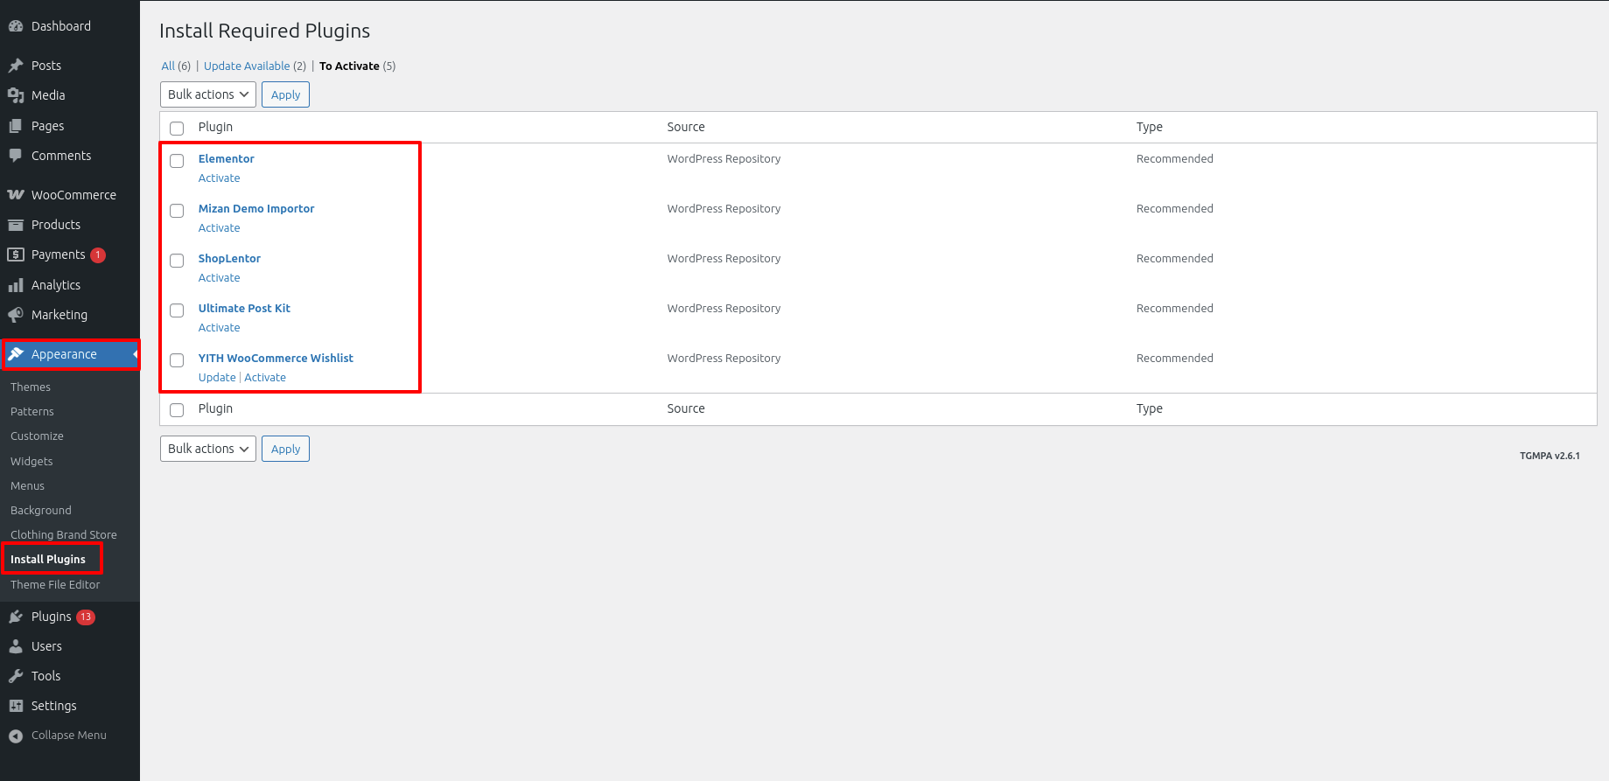
Task: Click the Plugins plug icon
Action: 16,617
